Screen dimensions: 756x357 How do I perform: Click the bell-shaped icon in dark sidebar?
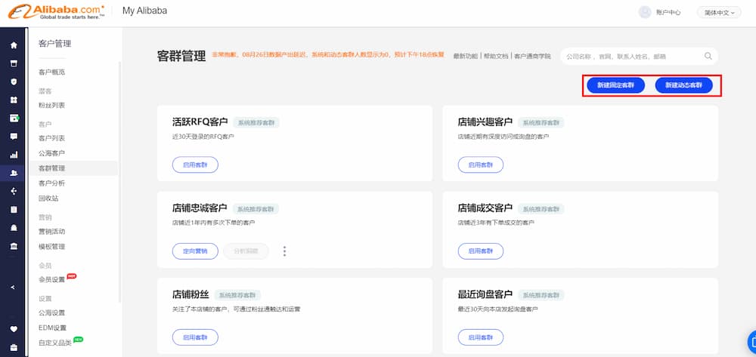click(14, 228)
